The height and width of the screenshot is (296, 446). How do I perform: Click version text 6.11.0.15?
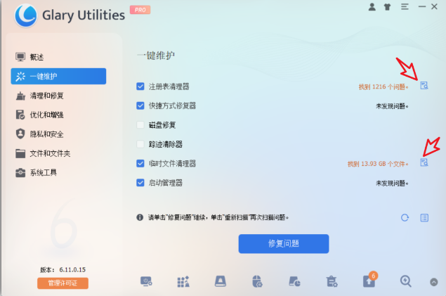[x=72, y=269]
